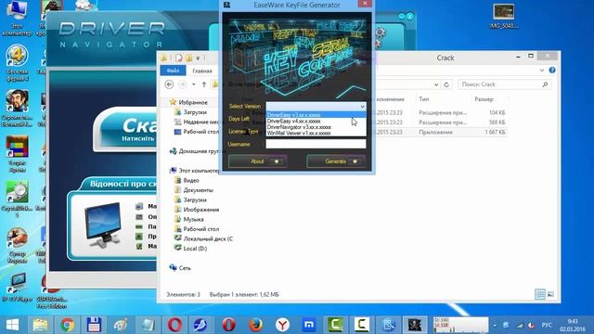Close the EaseWare KeyFile Generator window
This screenshot has width=594, height=334.
pos(365,4)
